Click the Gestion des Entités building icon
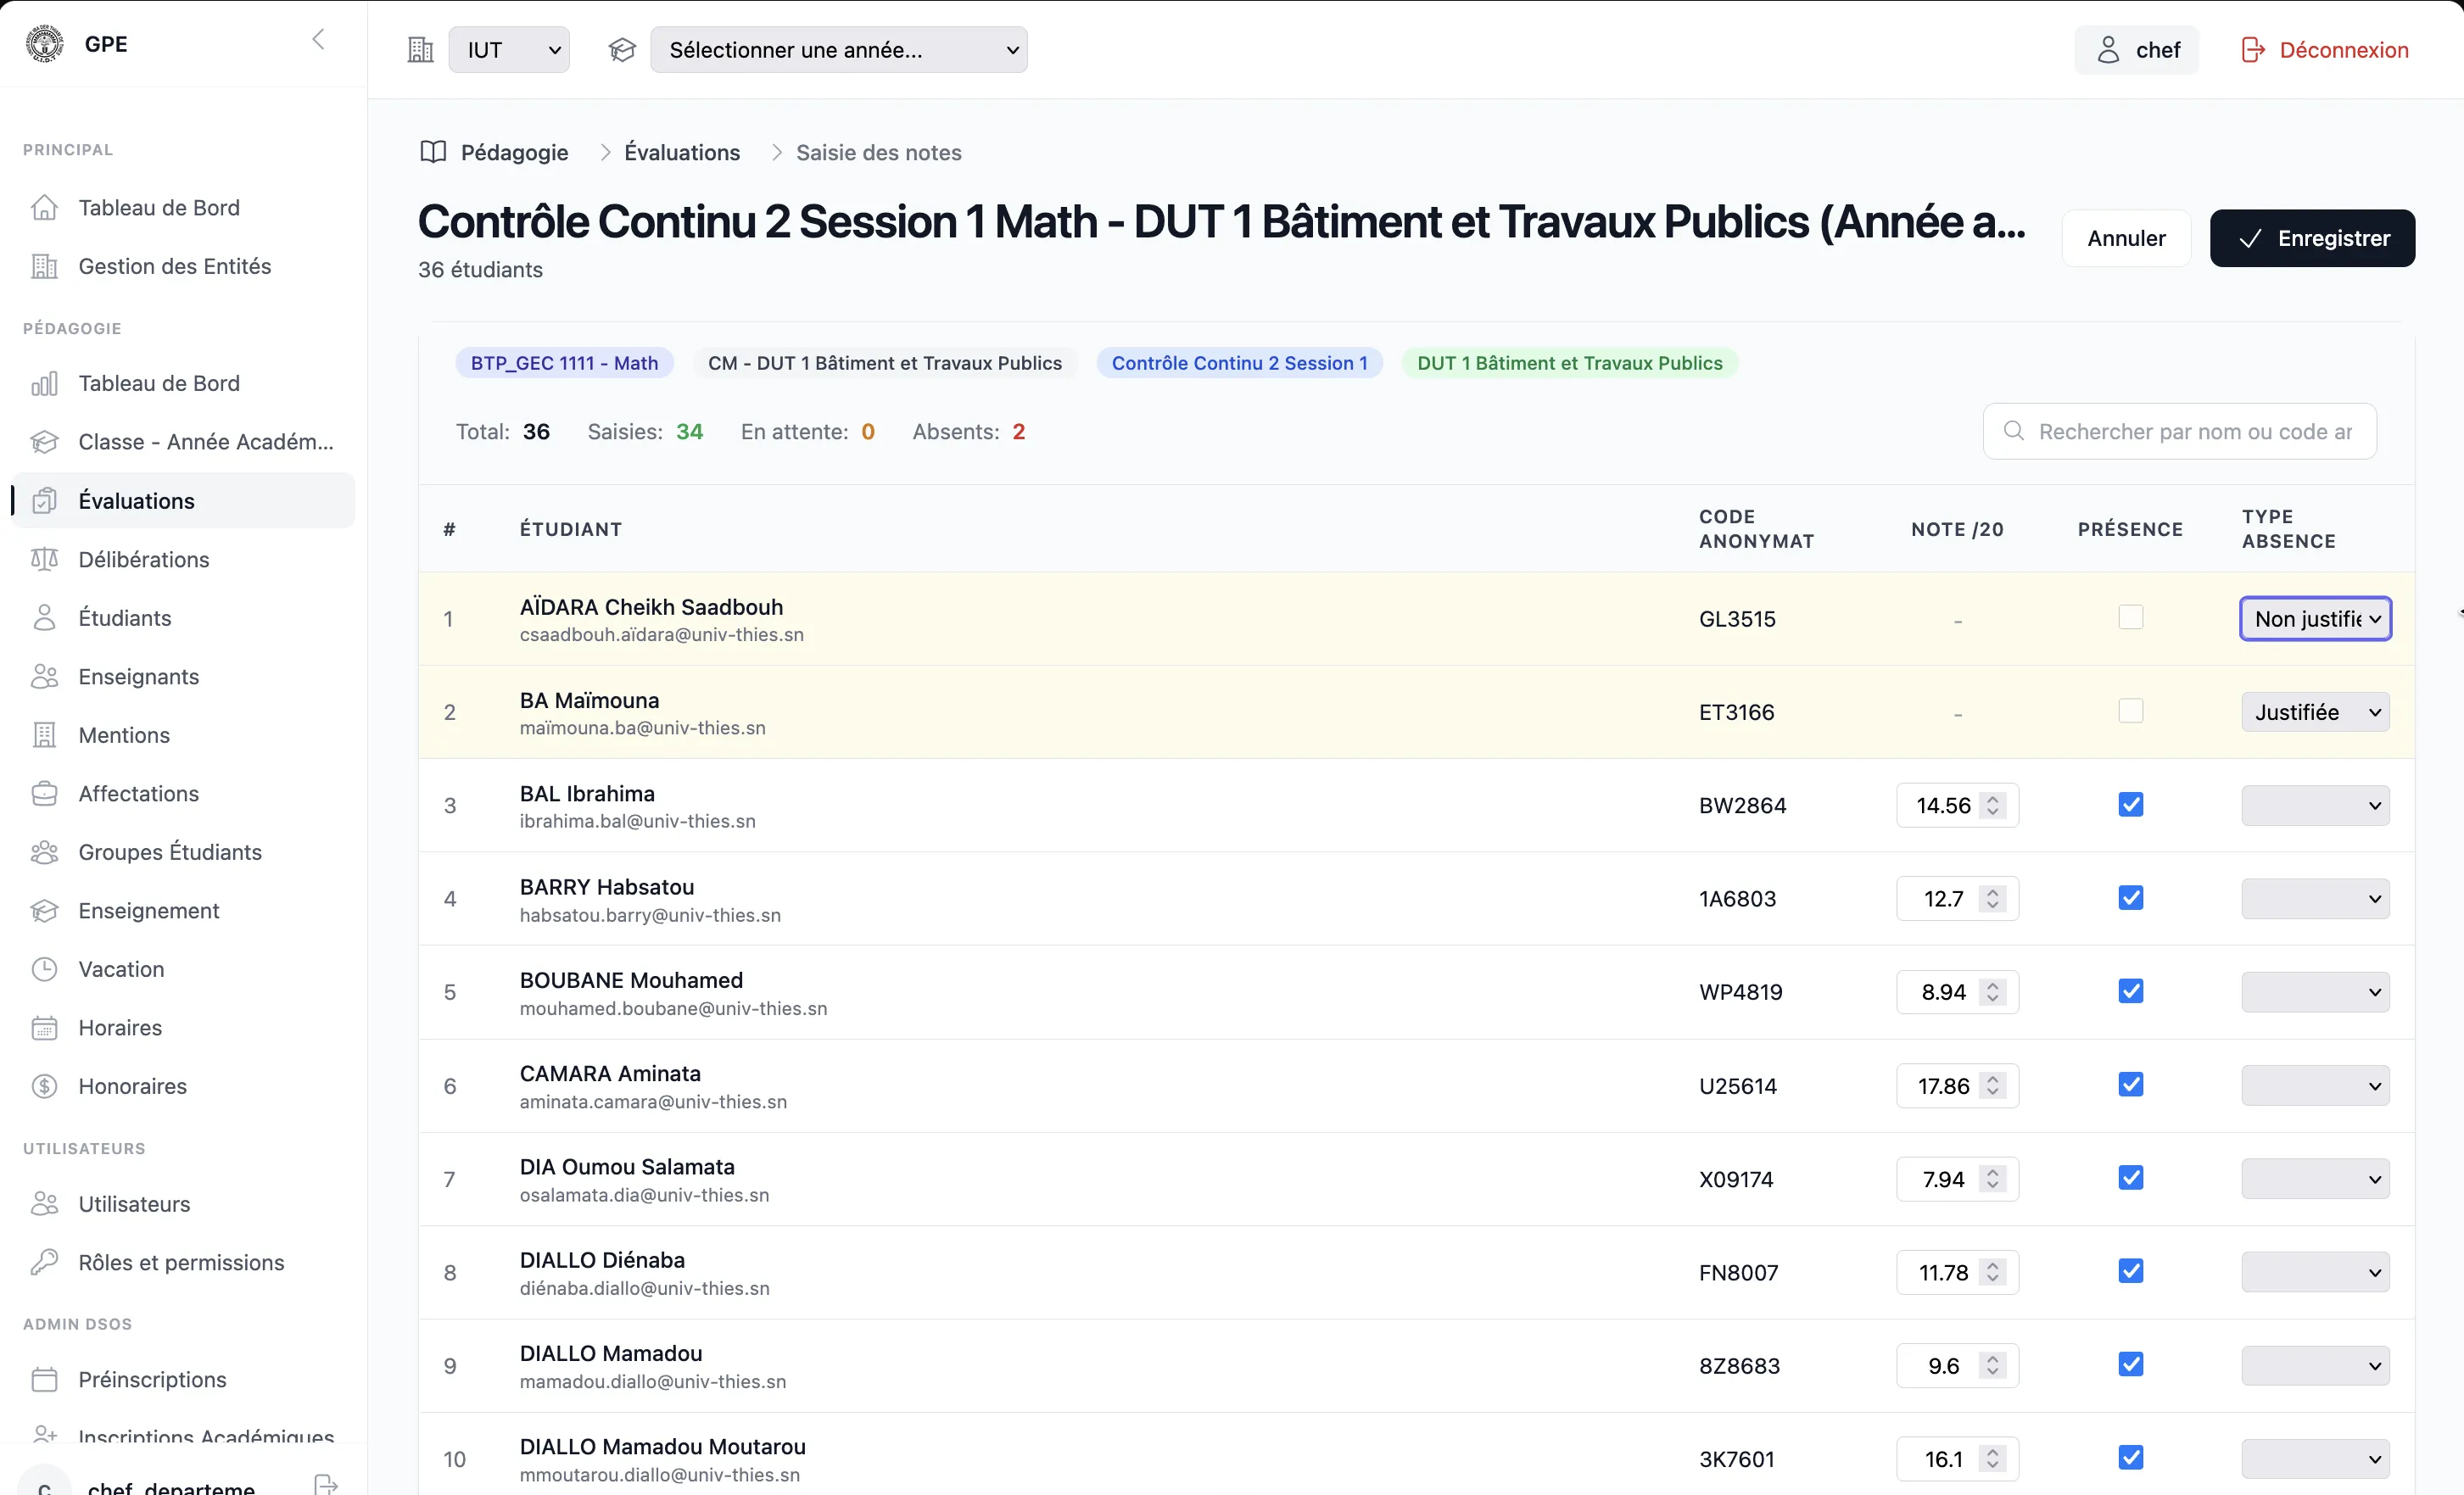This screenshot has height=1495, width=2464. tap(44, 266)
